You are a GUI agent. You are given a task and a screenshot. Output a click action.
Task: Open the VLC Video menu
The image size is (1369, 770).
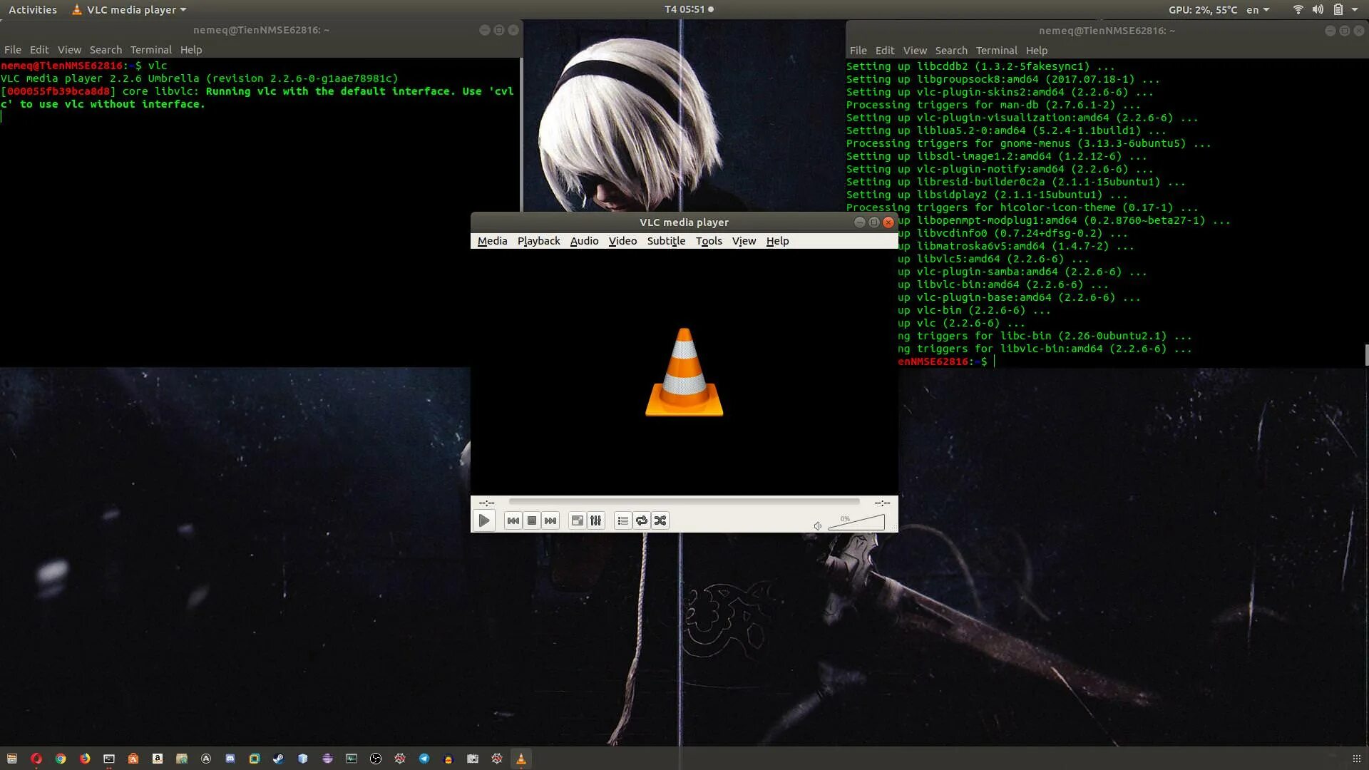point(622,241)
